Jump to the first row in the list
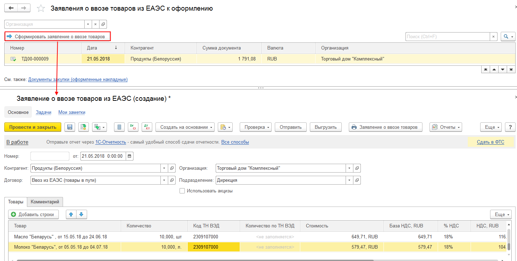The height and width of the screenshot is (261, 517). click(x=485, y=70)
